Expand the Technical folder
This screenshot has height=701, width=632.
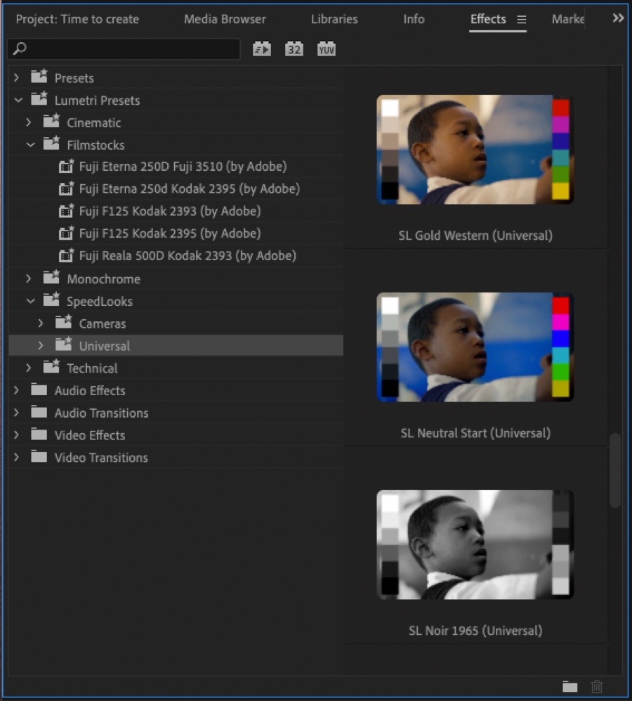pyautogui.click(x=29, y=368)
